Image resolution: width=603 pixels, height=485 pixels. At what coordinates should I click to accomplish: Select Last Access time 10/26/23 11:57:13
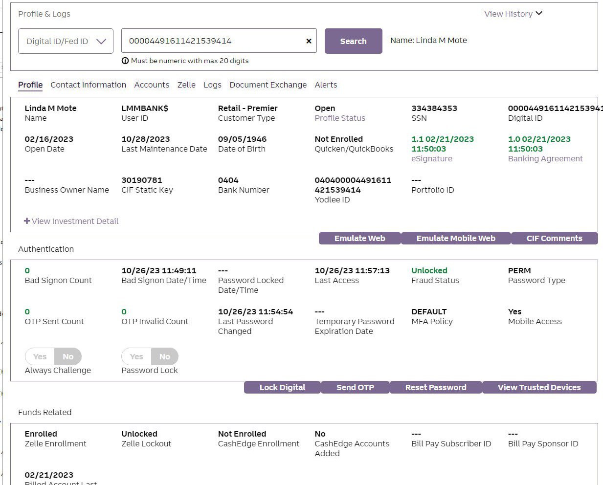[x=352, y=270]
